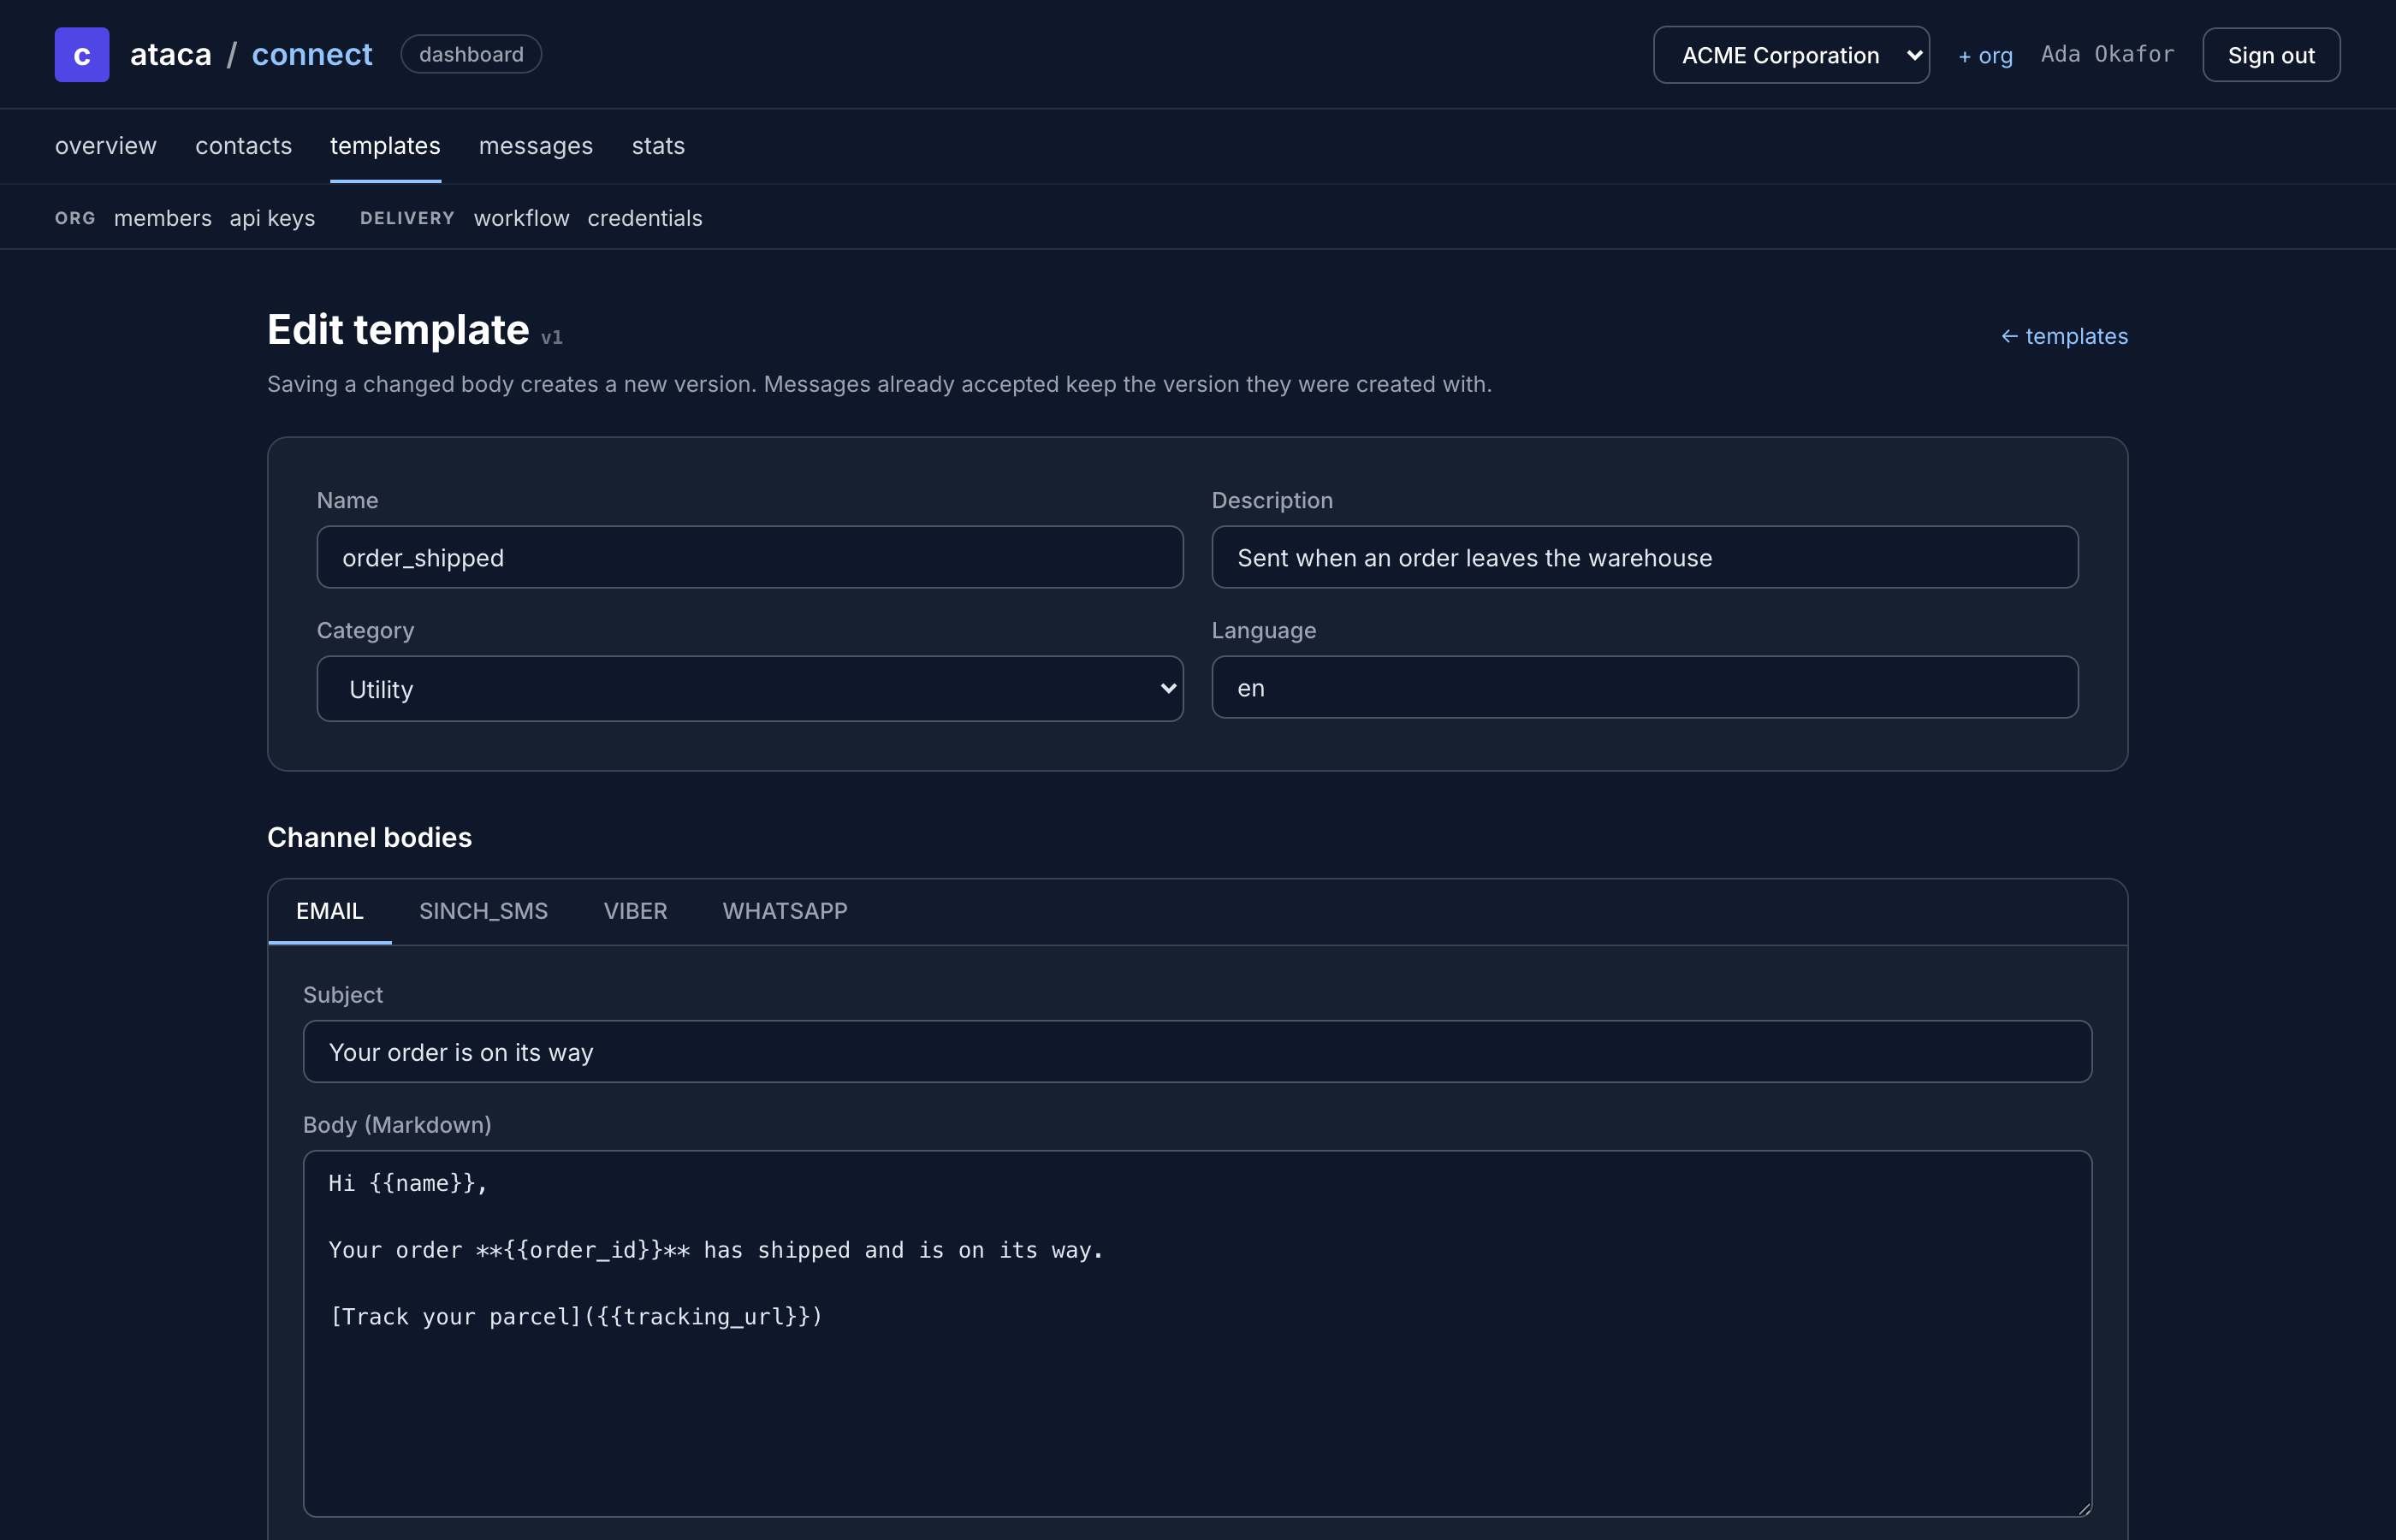Click the purple 'c' logo icon
The width and height of the screenshot is (2396, 1540).
point(82,55)
